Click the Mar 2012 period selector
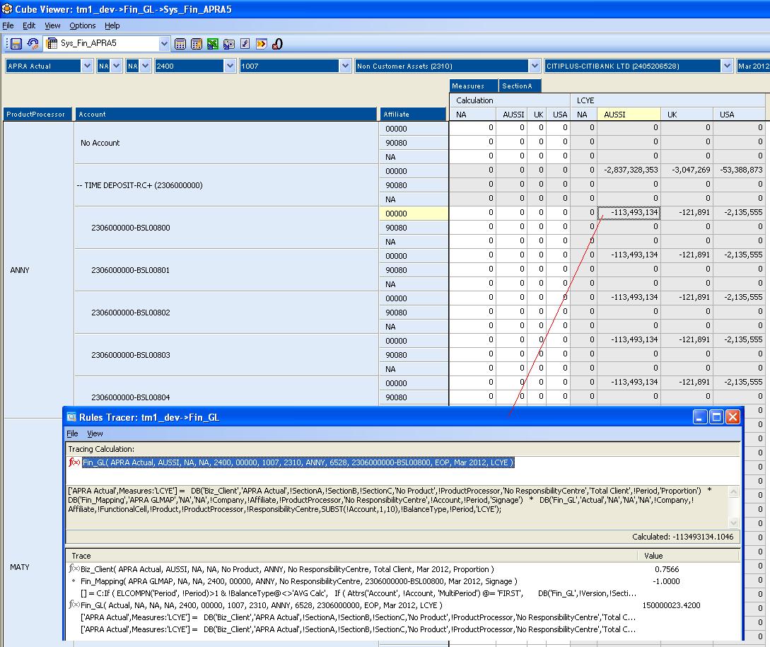Screen dimensions: 770x647 (x=753, y=66)
